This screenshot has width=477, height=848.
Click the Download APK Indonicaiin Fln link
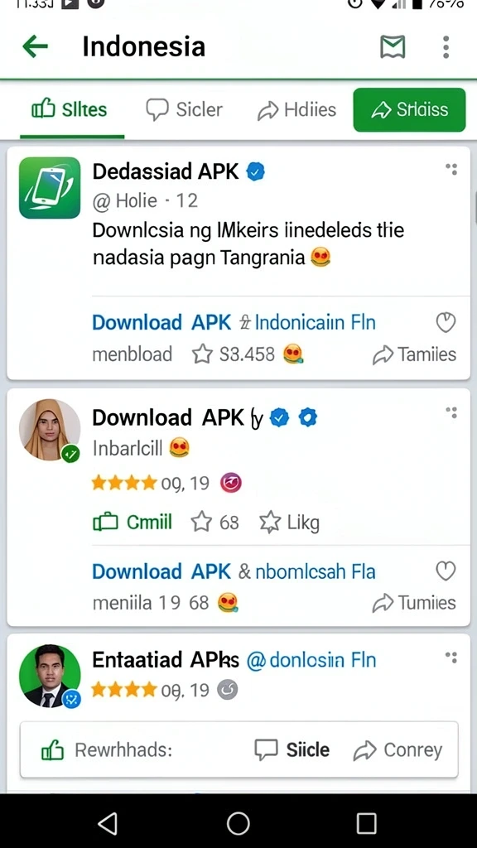click(x=234, y=323)
